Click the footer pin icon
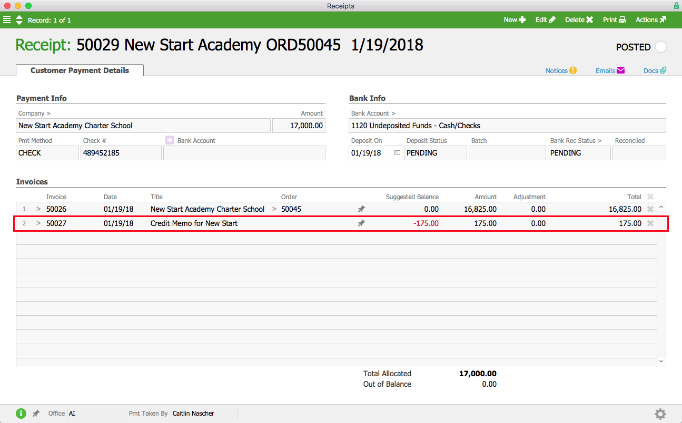682x423 pixels. (x=36, y=414)
